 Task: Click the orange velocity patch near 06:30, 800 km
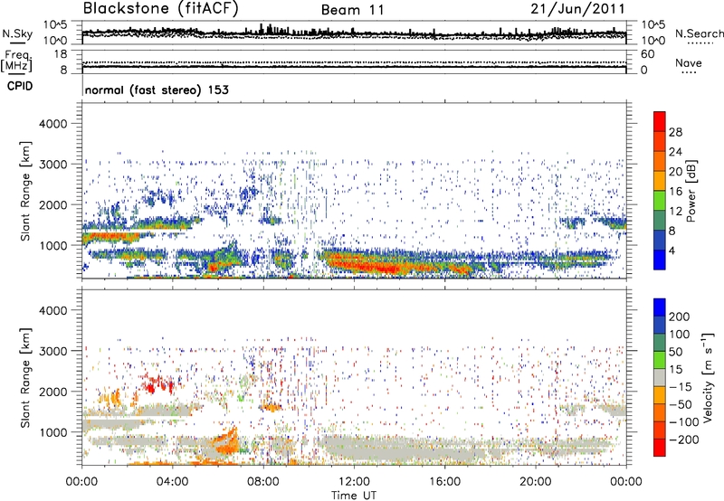tap(226, 442)
